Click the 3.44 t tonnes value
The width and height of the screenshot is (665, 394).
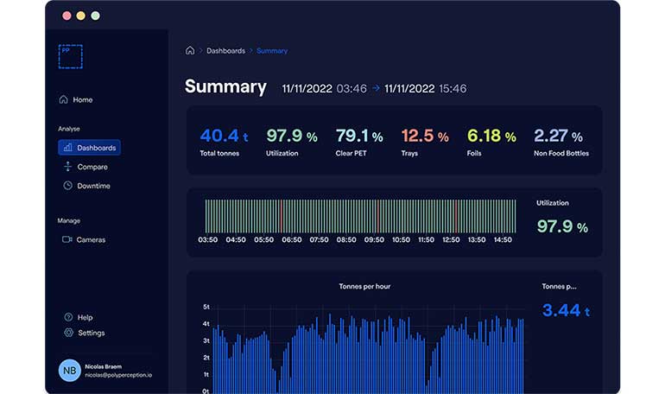coord(566,310)
